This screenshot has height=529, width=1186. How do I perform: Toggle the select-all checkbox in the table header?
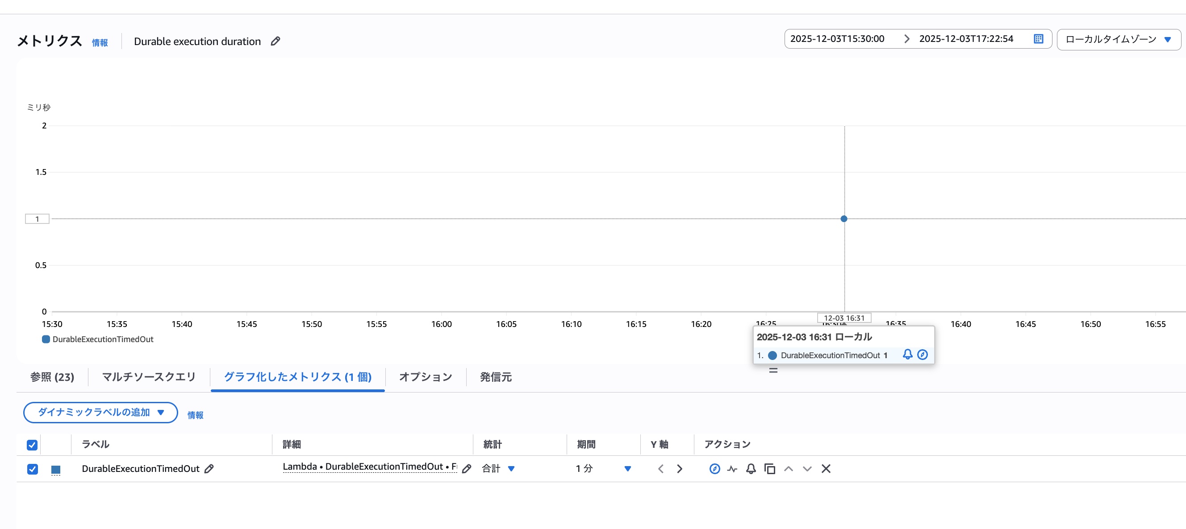click(32, 444)
